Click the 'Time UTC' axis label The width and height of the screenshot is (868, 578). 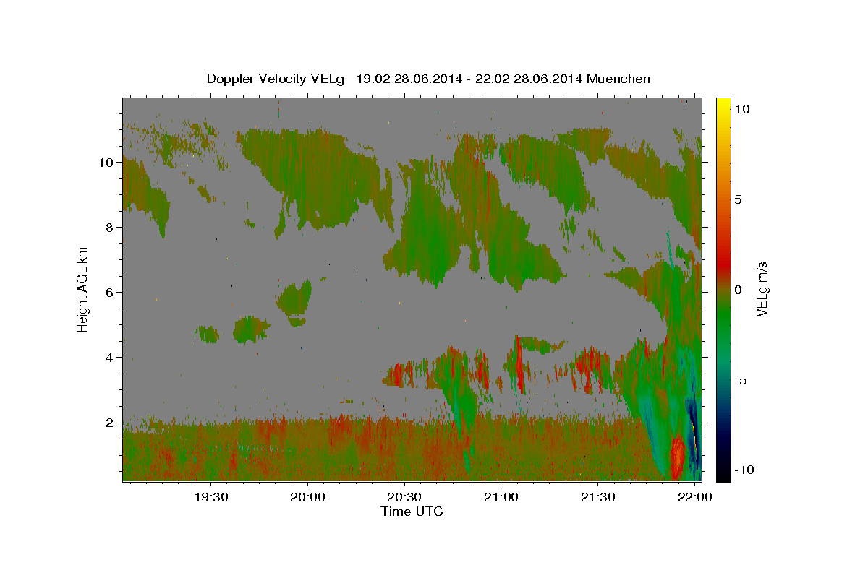[412, 512]
